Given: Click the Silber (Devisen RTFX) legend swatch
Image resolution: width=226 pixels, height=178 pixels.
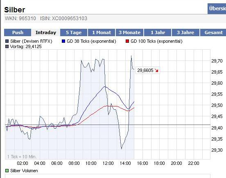Looking at the screenshot, I should pyautogui.click(x=7, y=41).
